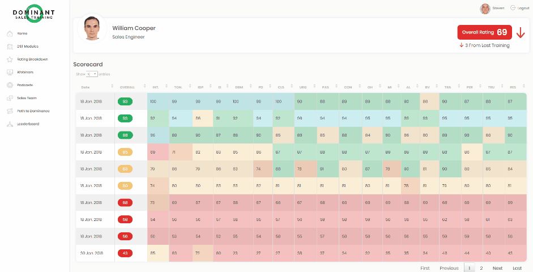Click the red 43 overall badge
Viewport: 533px width, 272px height.
[x=125, y=253]
